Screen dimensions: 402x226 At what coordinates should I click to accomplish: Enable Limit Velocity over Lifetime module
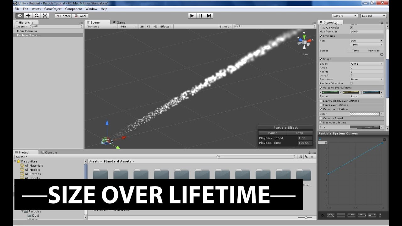tap(321, 101)
